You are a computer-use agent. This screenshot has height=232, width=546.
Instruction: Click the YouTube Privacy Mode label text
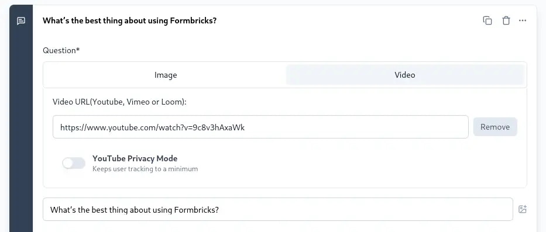[135, 158]
